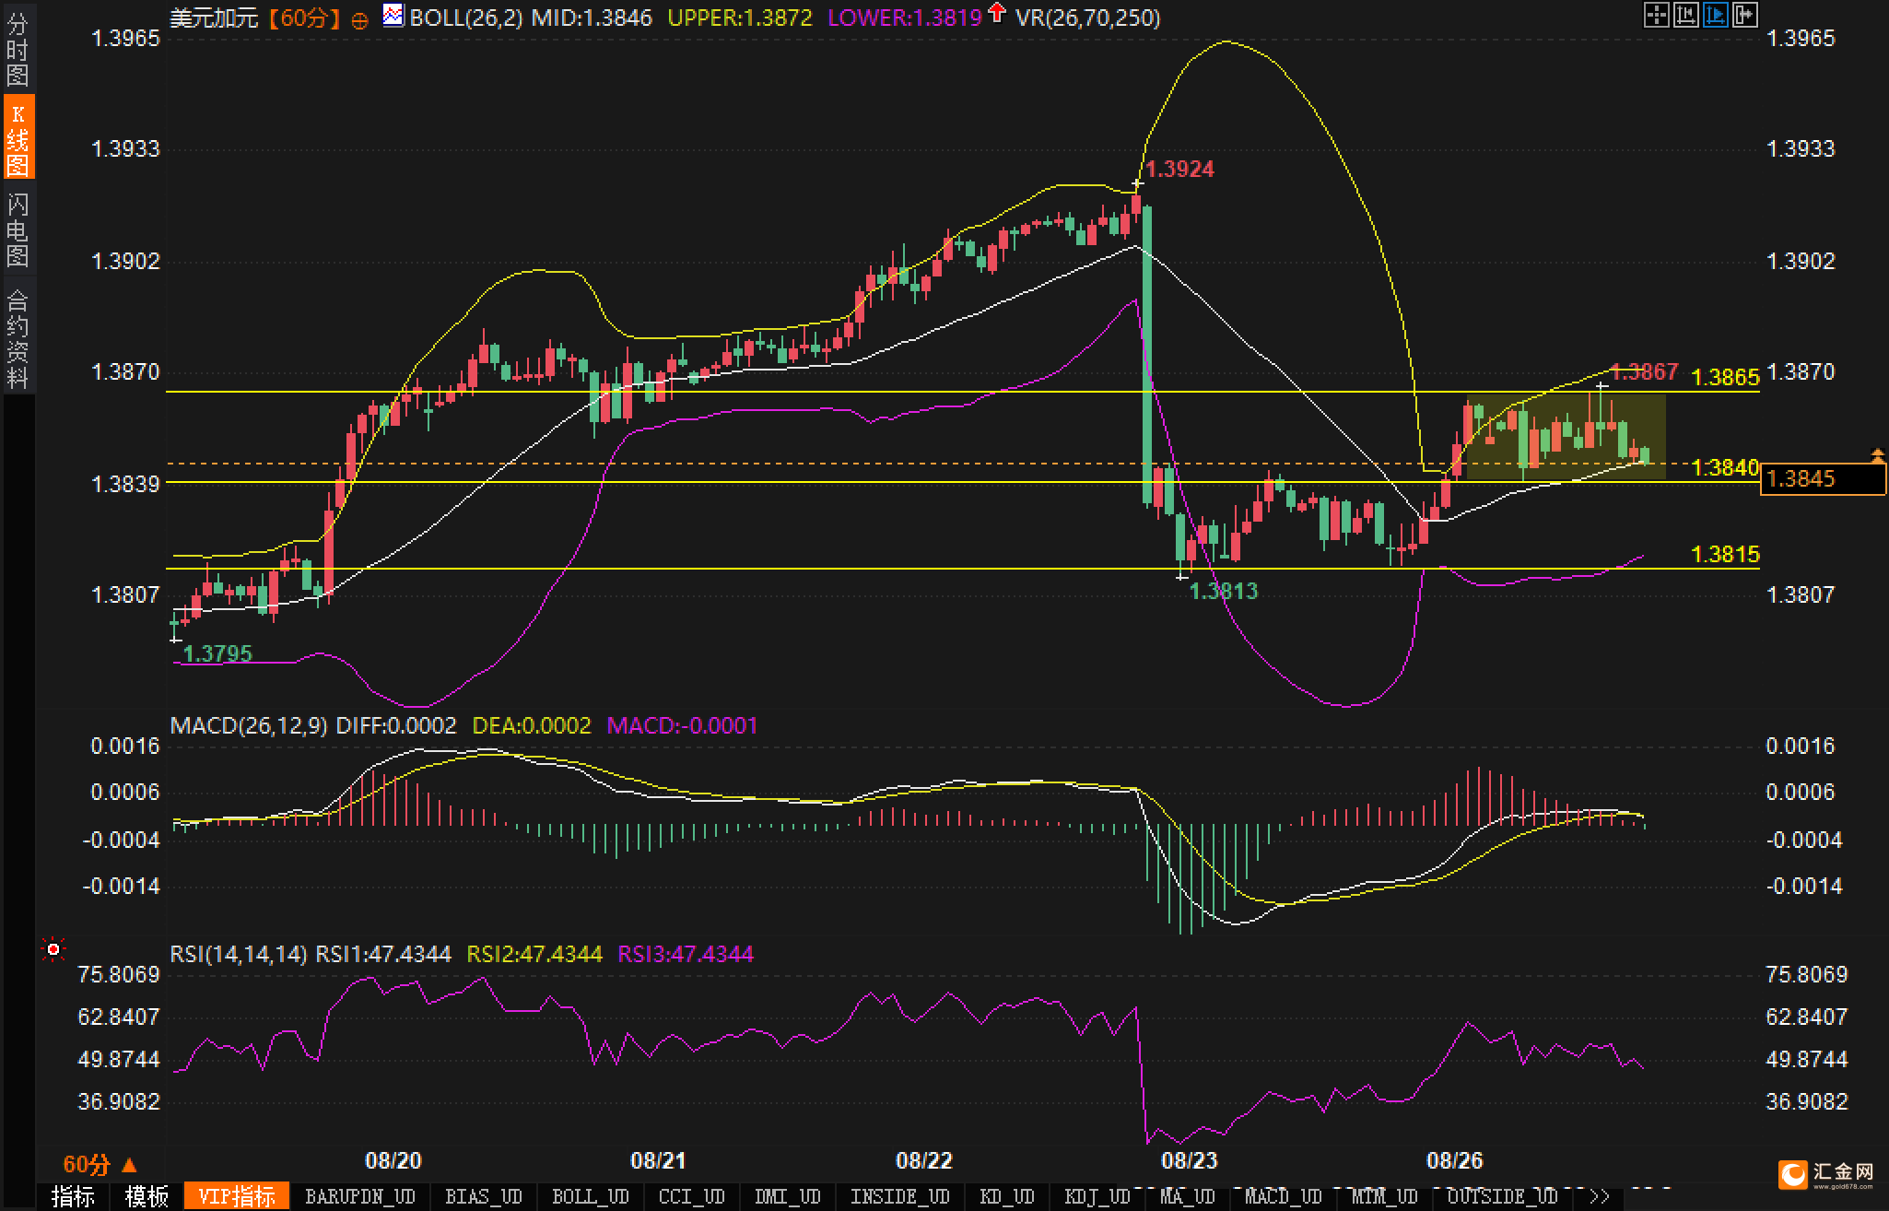Image resolution: width=1889 pixels, height=1211 pixels.
Task: Click the yellow highlighted consolidation box
Action: [x=1566, y=437]
